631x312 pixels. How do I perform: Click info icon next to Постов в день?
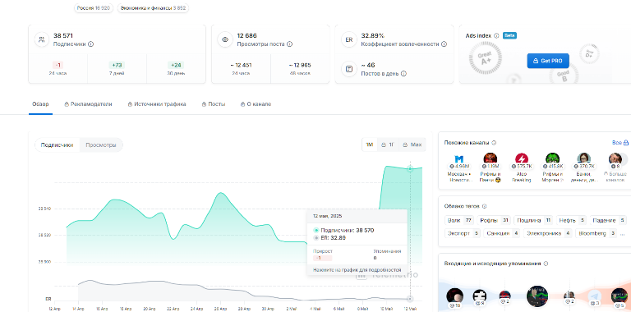pos(403,74)
